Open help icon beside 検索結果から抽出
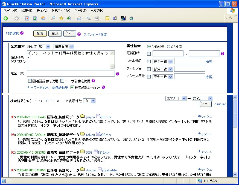239x185 pixels. [103, 87]
